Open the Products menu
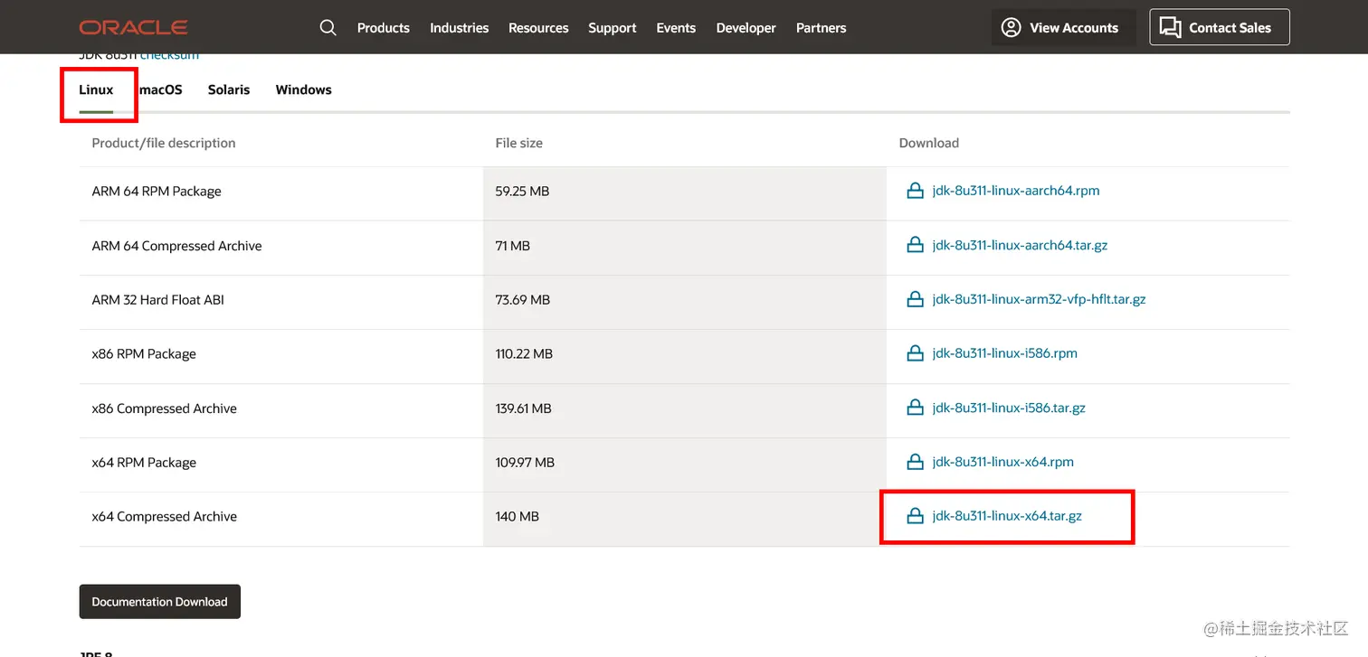Image resolution: width=1368 pixels, height=657 pixels. tap(384, 28)
